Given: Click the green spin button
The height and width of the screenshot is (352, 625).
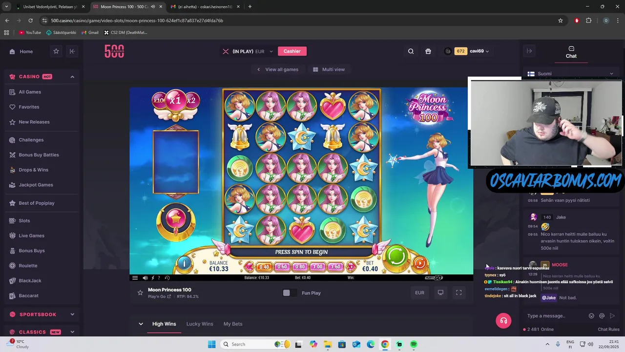Looking at the screenshot, I should click(396, 256).
